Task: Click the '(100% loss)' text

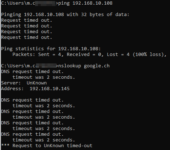Action: click(149, 55)
